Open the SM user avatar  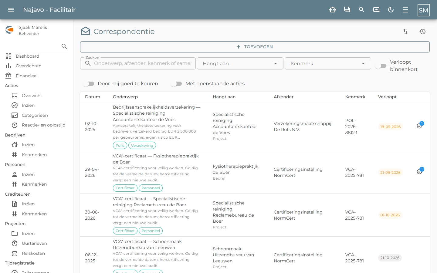424,10
